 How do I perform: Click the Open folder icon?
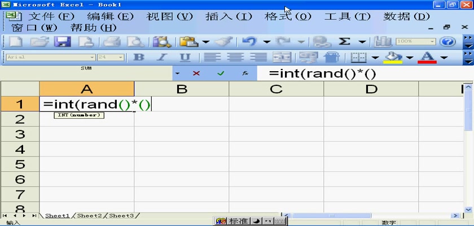click(x=38, y=42)
